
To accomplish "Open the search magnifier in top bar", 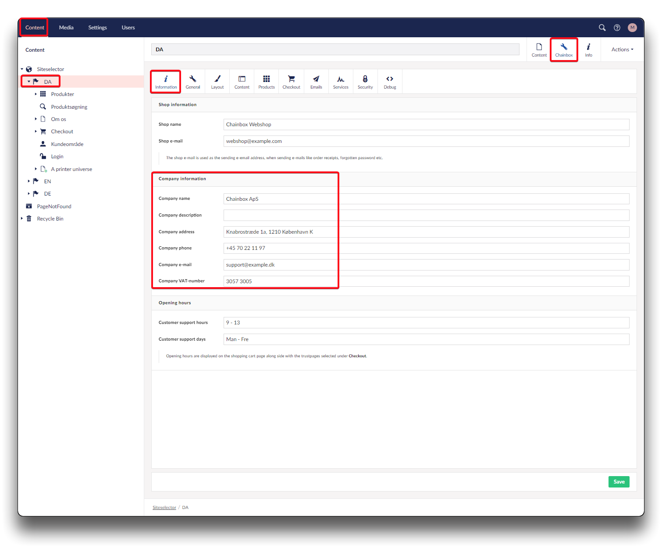I will 602,28.
